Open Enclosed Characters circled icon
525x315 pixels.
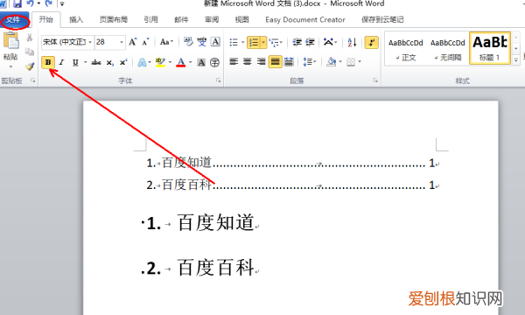pyautogui.click(x=214, y=63)
